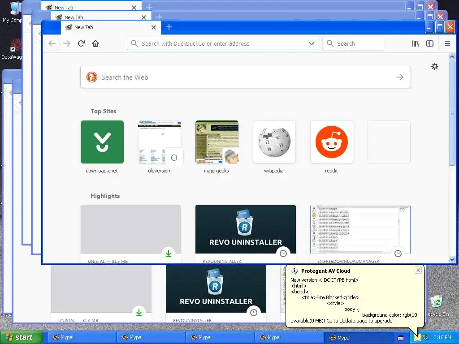
Task: Toggle the sidebar icon in the front toolbar
Action: pos(430,43)
